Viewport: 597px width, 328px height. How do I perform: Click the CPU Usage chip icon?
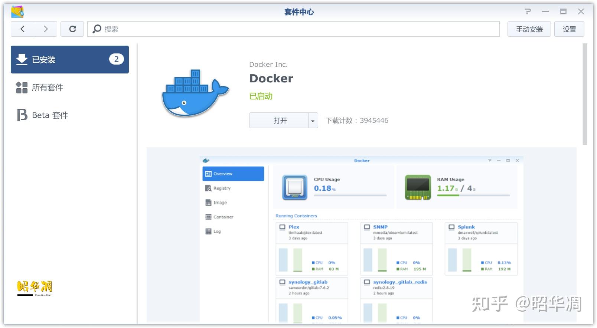coord(295,187)
